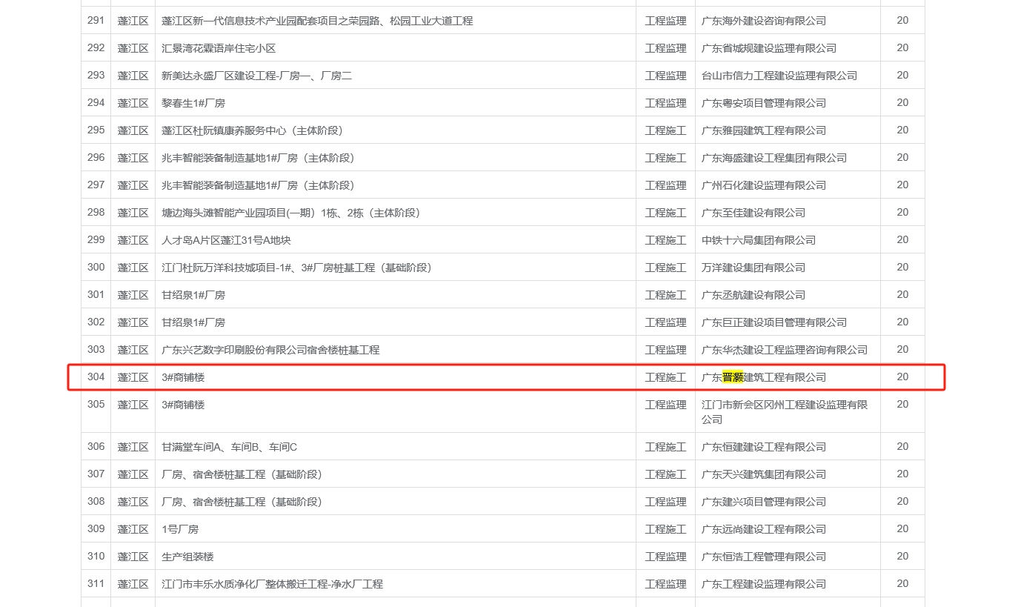Select company 广东建兴项目管理有限公司
1018x607 pixels.
coord(764,502)
